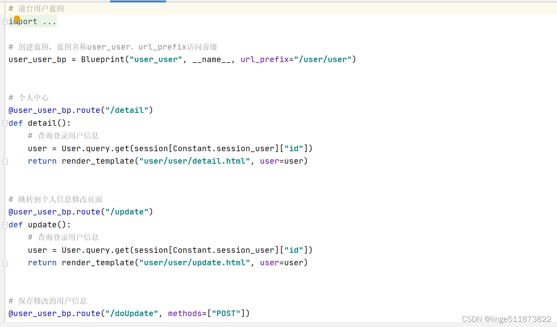
Task: Click user_user_bp variable in the Blueprint assignment
Action: pyautogui.click(x=37, y=60)
